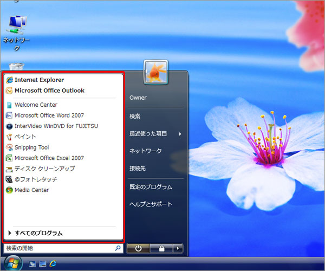The height and width of the screenshot is (271, 325).
Task: Open the @フォトレタッチ icon
Action: point(9,179)
